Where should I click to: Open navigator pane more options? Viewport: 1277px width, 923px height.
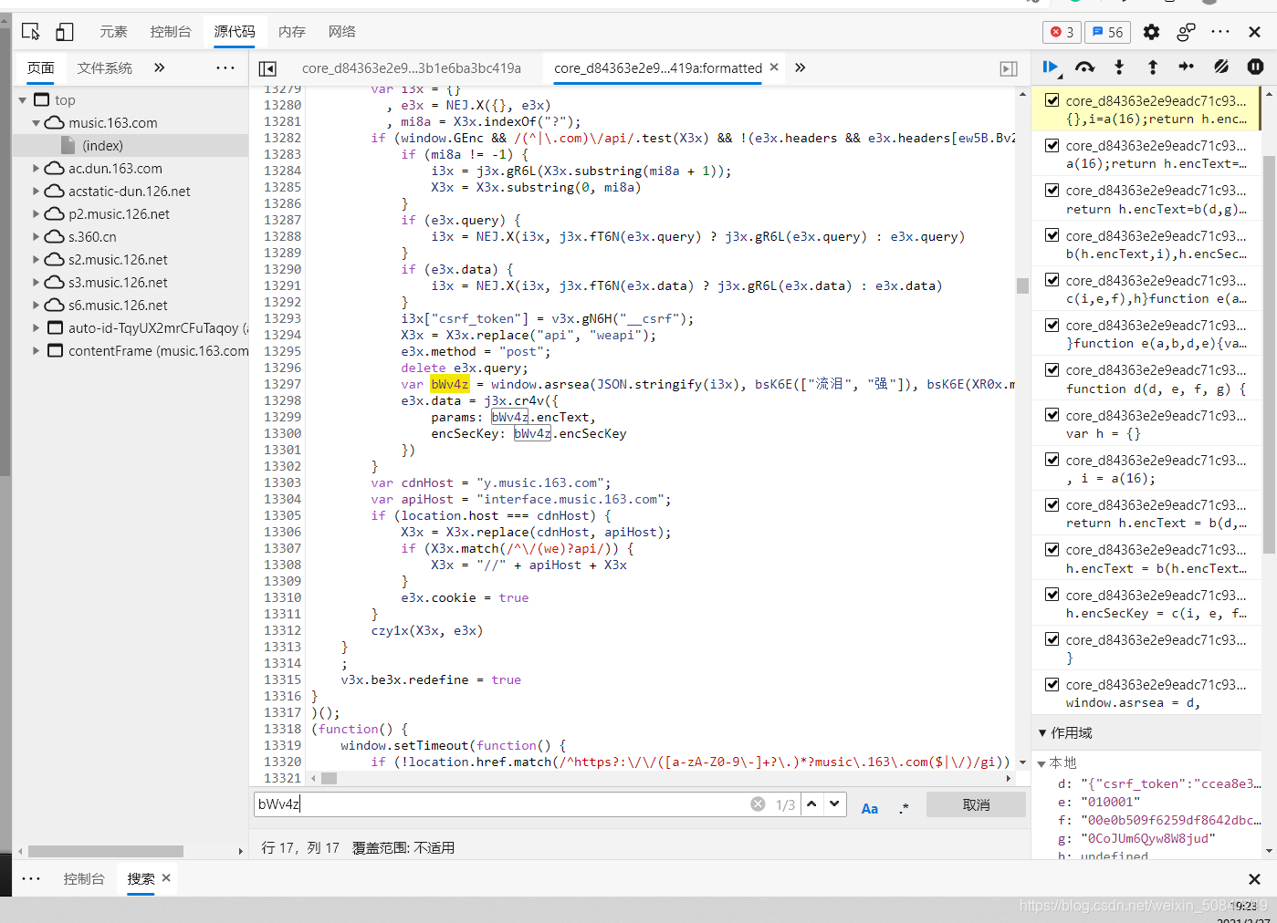[225, 67]
